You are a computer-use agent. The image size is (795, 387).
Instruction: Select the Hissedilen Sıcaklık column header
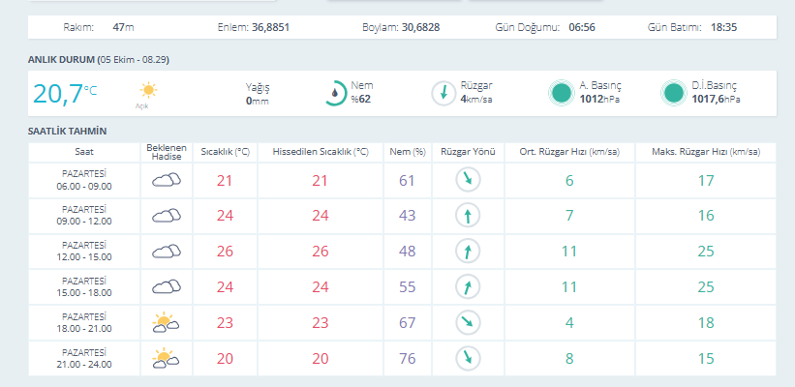[x=321, y=152]
